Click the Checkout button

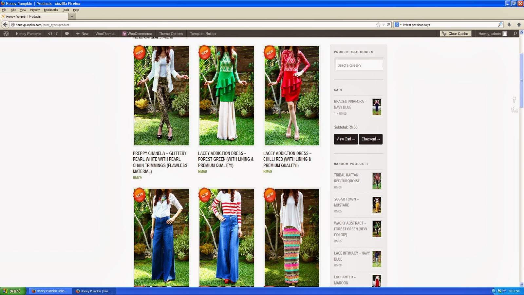pyautogui.click(x=371, y=139)
